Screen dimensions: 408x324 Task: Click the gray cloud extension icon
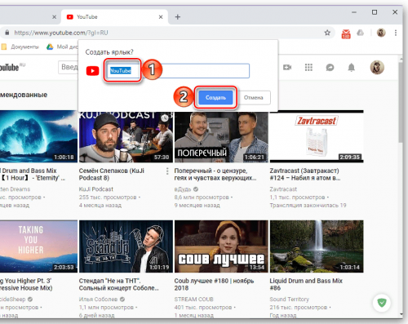(361, 33)
